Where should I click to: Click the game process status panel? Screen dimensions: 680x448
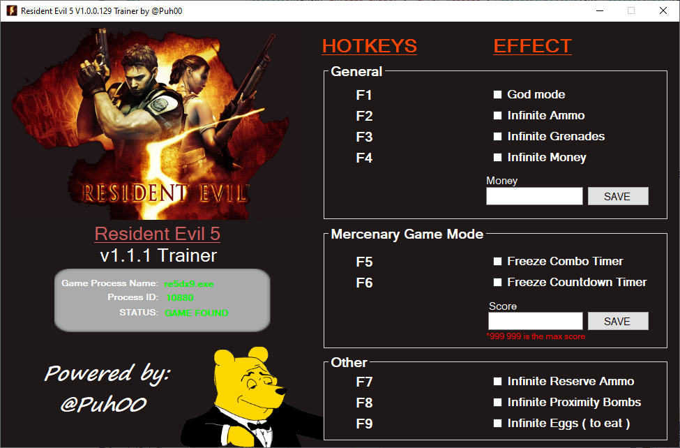[162, 299]
